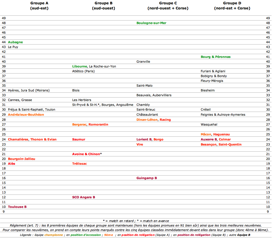Select the Groupe D column header
The height and width of the screenshot is (243, 273).
[232, 6]
